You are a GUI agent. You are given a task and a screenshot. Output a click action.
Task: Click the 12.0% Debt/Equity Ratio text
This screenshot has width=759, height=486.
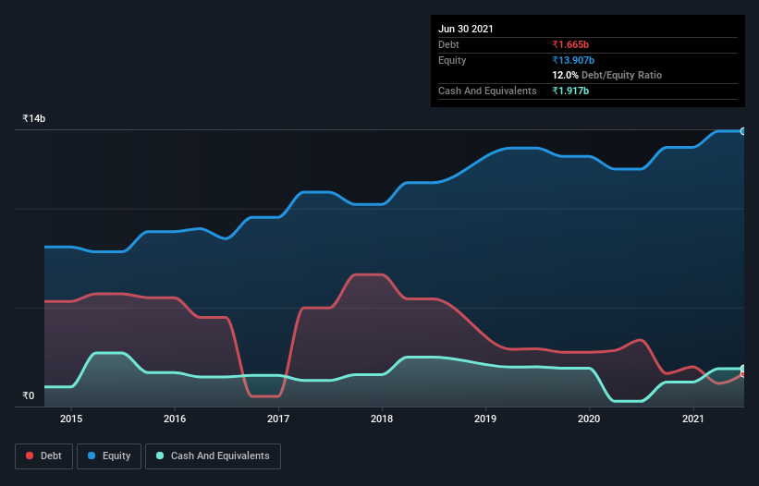pyautogui.click(x=607, y=75)
